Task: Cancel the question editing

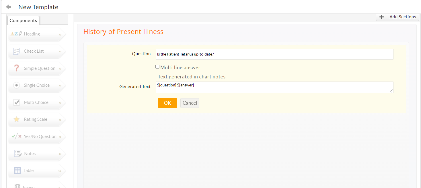Action: point(190,103)
